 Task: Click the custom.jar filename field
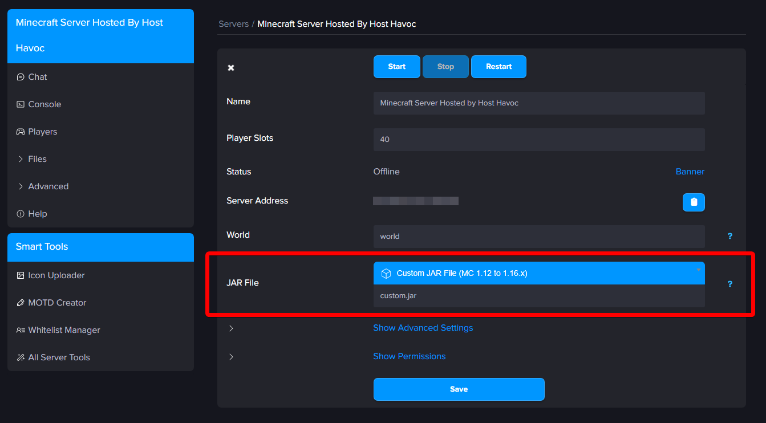539,296
